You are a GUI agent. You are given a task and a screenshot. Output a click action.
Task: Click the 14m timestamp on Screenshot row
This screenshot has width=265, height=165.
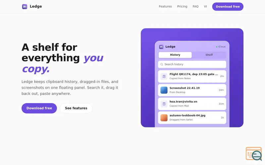(221, 90)
